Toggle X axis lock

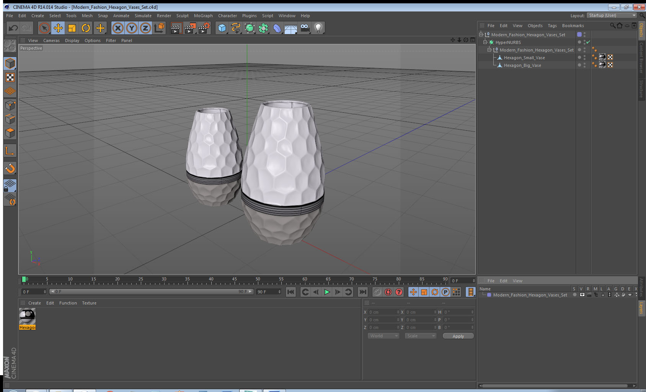118,28
